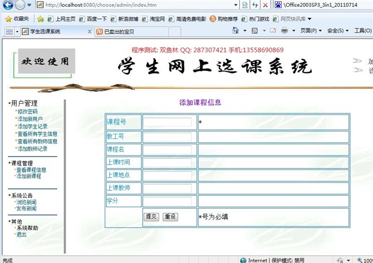The width and height of the screenshot is (373, 263).
Task: Open the 工具(O) menu
Action: click(363, 31)
